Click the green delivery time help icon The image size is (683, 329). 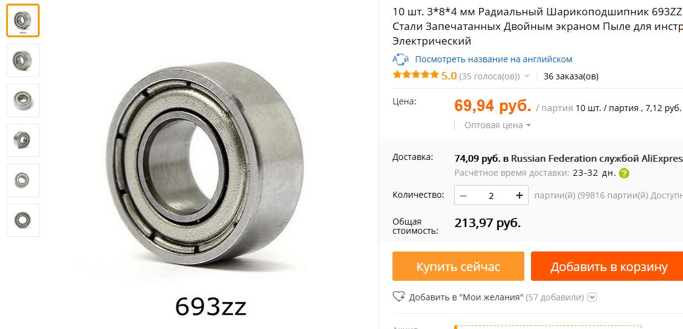click(x=624, y=173)
